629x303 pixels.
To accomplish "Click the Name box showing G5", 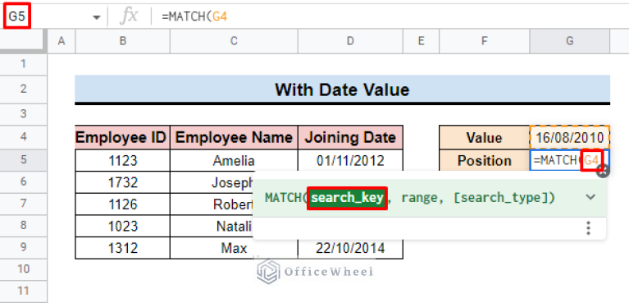I will click(x=17, y=16).
